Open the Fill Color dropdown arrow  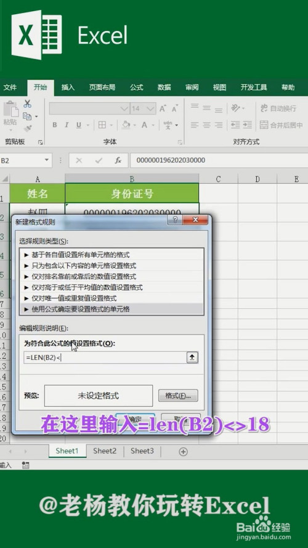click(134, 125)
